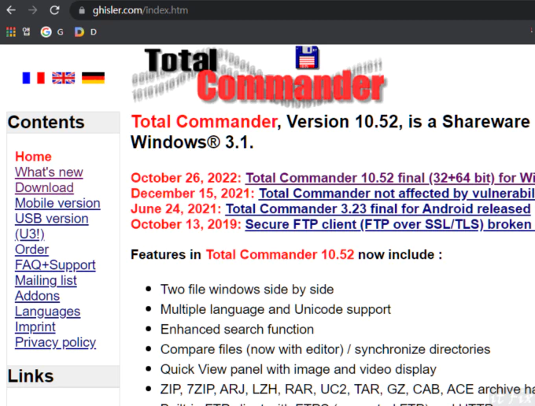Reload the page with the refresh icon
The height and width of the screenshot is (406, 535).
click(x=54, y=10)
